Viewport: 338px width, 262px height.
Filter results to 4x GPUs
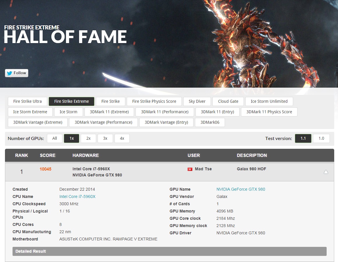pos(122,139)
